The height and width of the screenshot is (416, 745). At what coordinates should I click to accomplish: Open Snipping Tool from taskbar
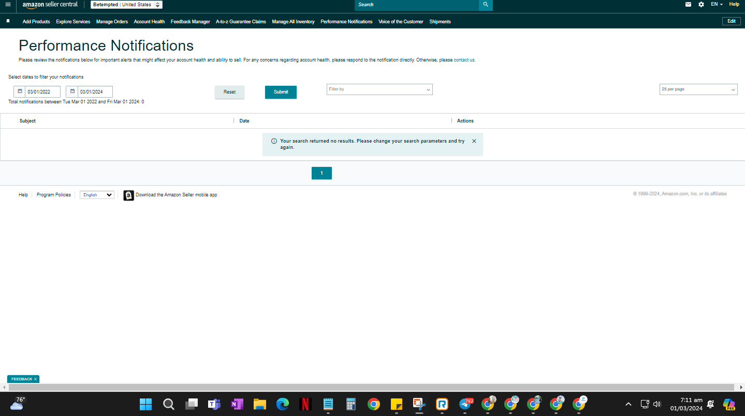[x=419, y=404]
